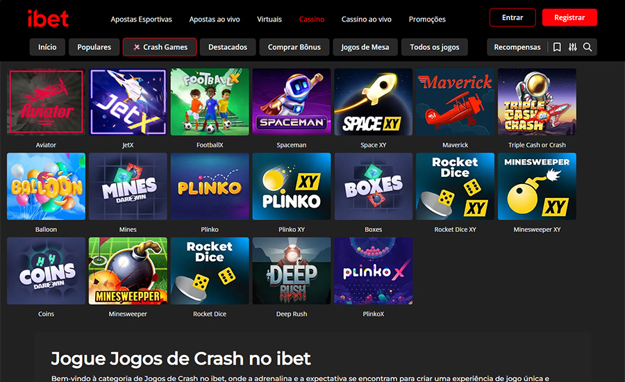Select the Crash Games category tab

pos(160,47)
